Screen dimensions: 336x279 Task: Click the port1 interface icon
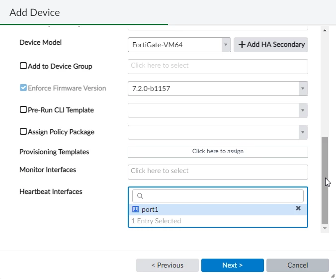click(135, 209)
